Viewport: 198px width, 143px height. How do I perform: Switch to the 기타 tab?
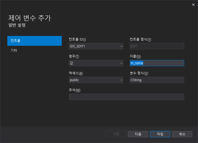tap(35, 50)
